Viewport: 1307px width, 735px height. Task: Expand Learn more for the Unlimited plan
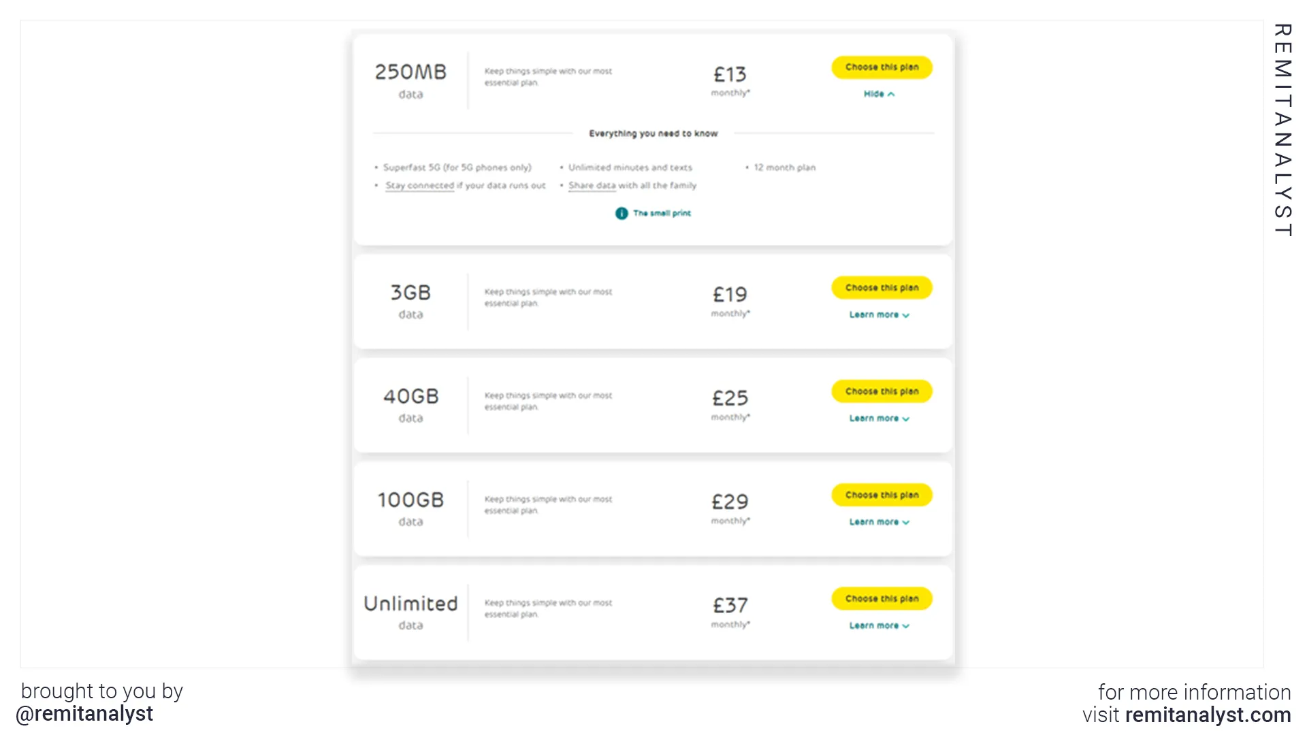pyautogui.click(x=879, y=625)
